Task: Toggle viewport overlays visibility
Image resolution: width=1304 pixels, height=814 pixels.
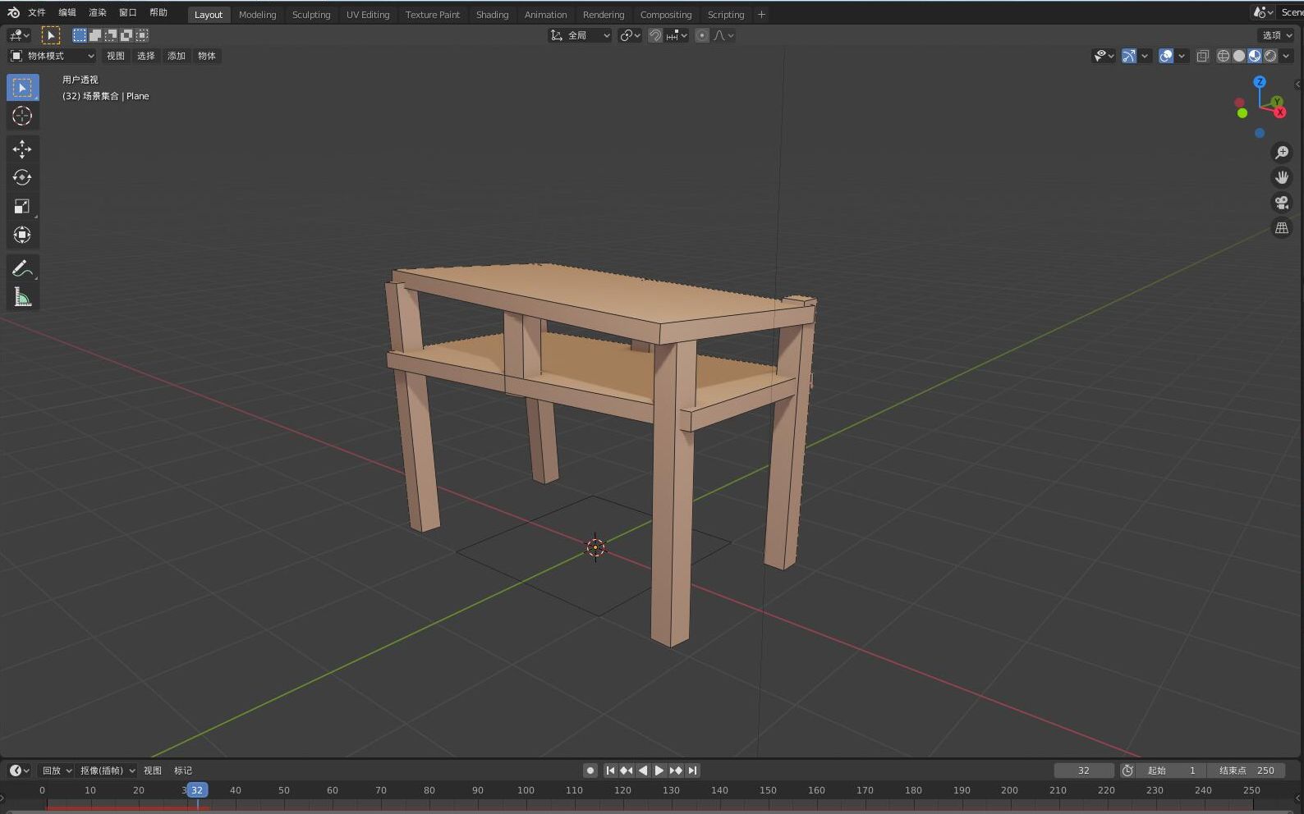Action: 1165,56
